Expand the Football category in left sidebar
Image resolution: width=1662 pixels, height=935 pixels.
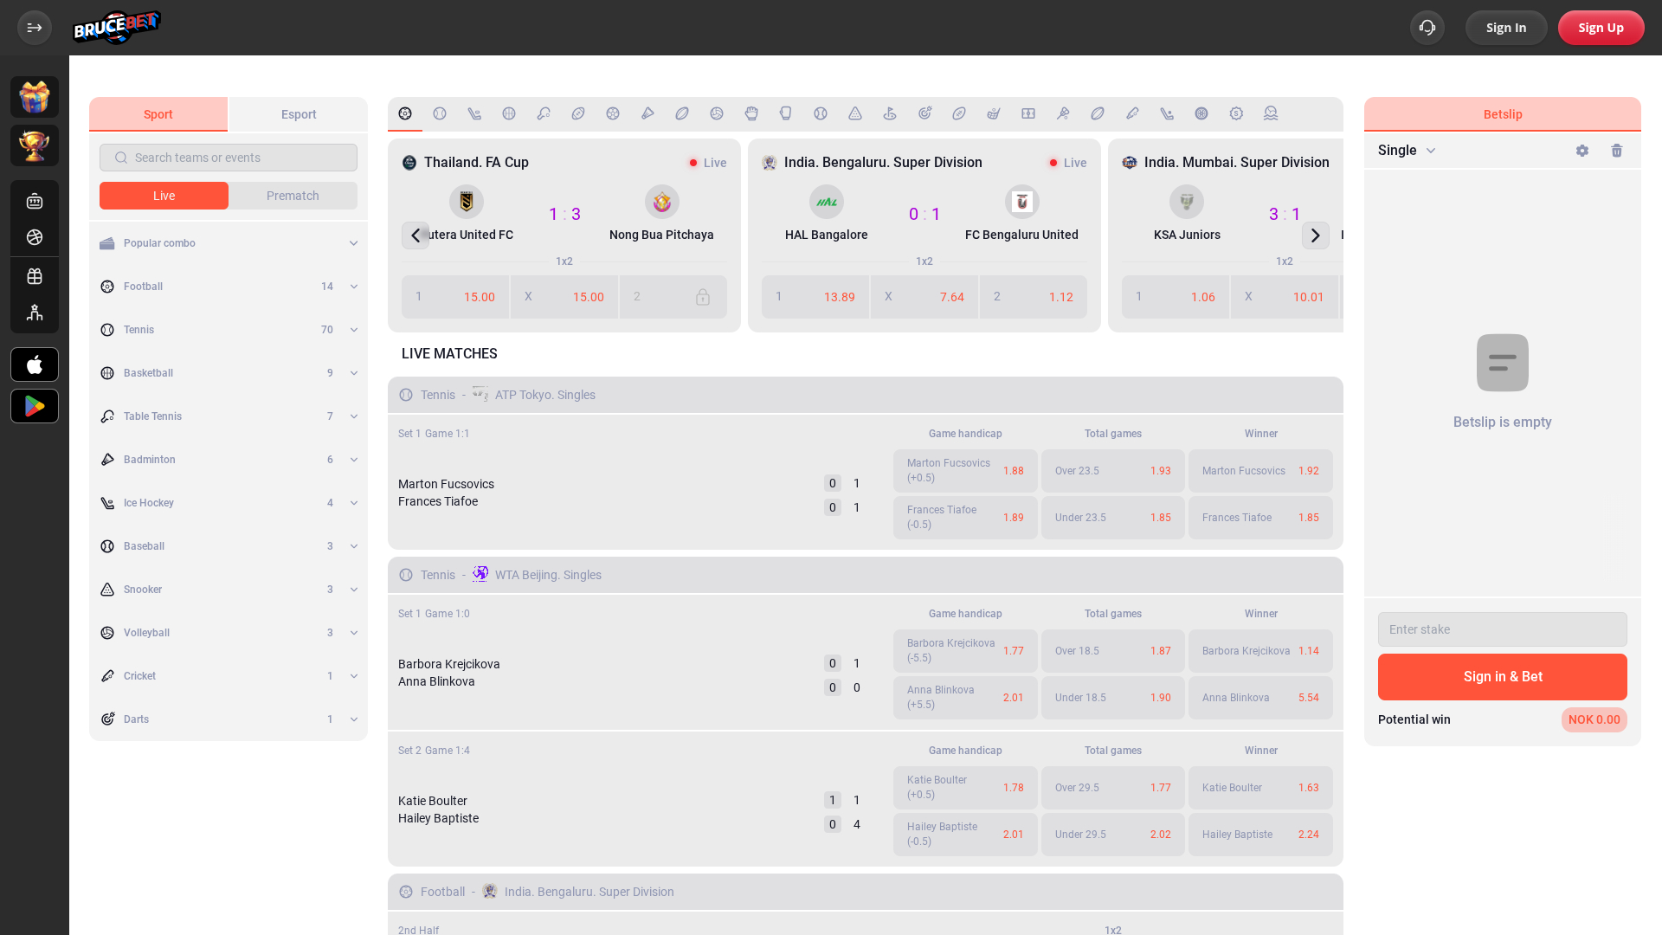click(353, 287)
